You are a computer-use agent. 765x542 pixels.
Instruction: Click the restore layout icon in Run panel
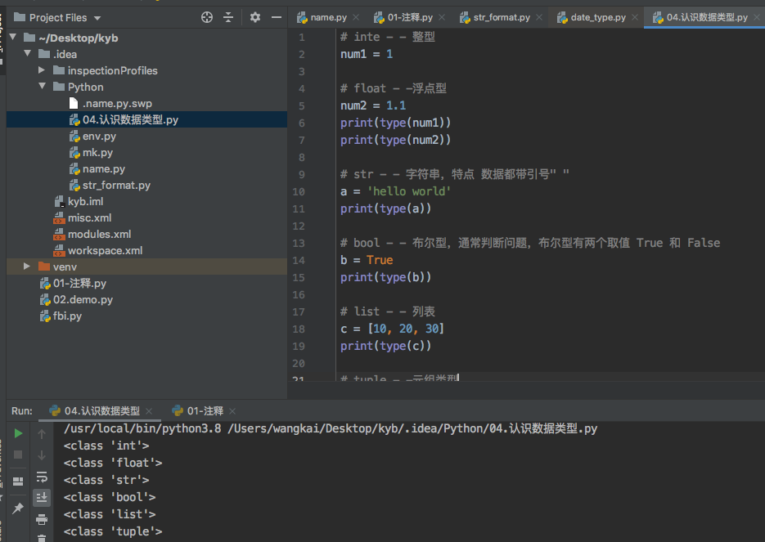pyautogui.click(x=18, y=482)
